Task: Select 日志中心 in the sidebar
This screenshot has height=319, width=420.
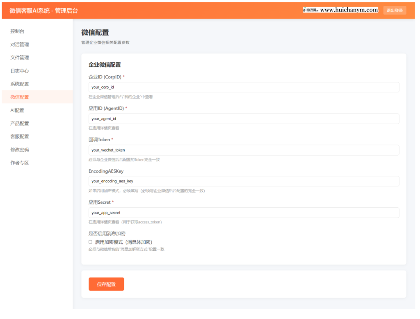Action: coord(20,71)
